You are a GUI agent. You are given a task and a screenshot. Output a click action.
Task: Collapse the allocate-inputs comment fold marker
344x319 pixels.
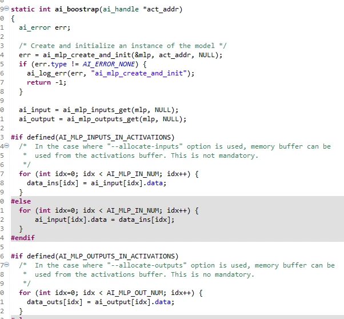pyautogui.click(x=7, y=146)
